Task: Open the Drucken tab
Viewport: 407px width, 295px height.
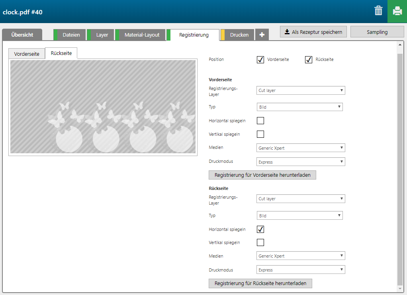Action: (x=239, y=35)
